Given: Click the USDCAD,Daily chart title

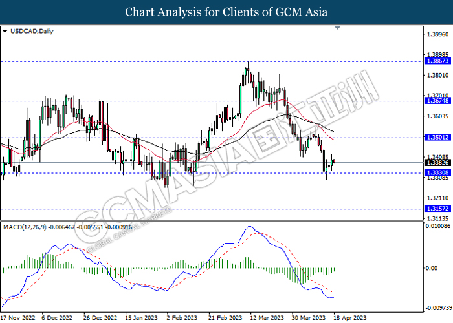Looking at the screenshot, I should click(32, 31).
